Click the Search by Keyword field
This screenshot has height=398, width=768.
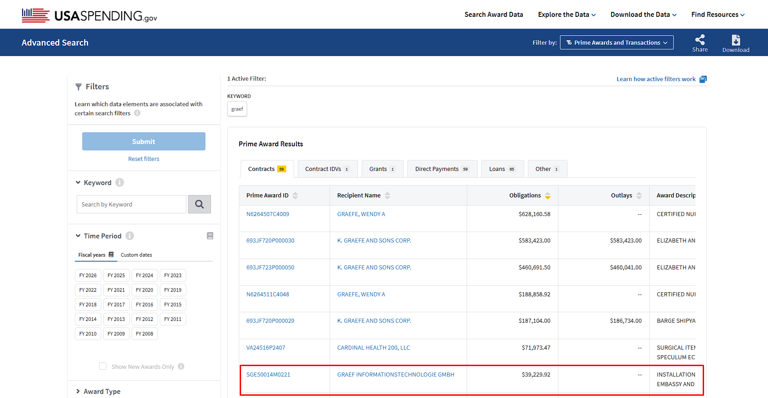[x=132, y=204]
